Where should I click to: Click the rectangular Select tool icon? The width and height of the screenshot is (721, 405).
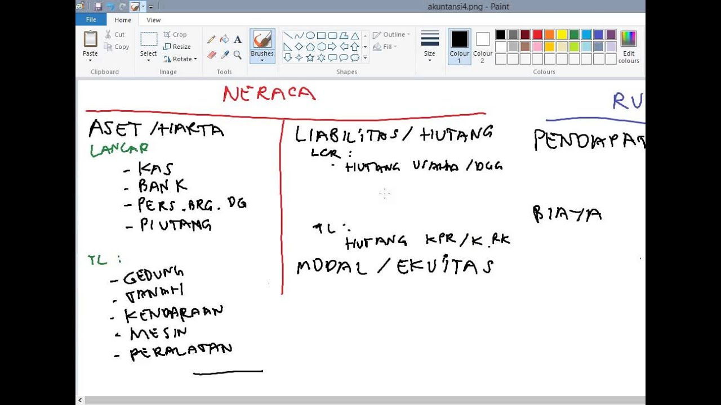149,39
